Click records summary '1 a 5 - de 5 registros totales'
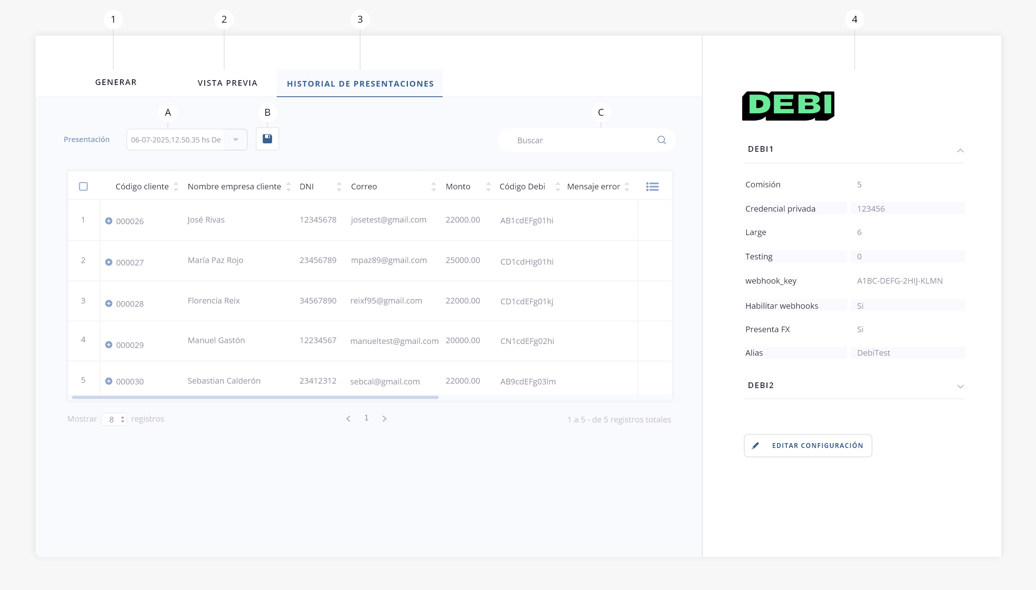Viewport: 1036px width, 590px height. tap(619, 420)
